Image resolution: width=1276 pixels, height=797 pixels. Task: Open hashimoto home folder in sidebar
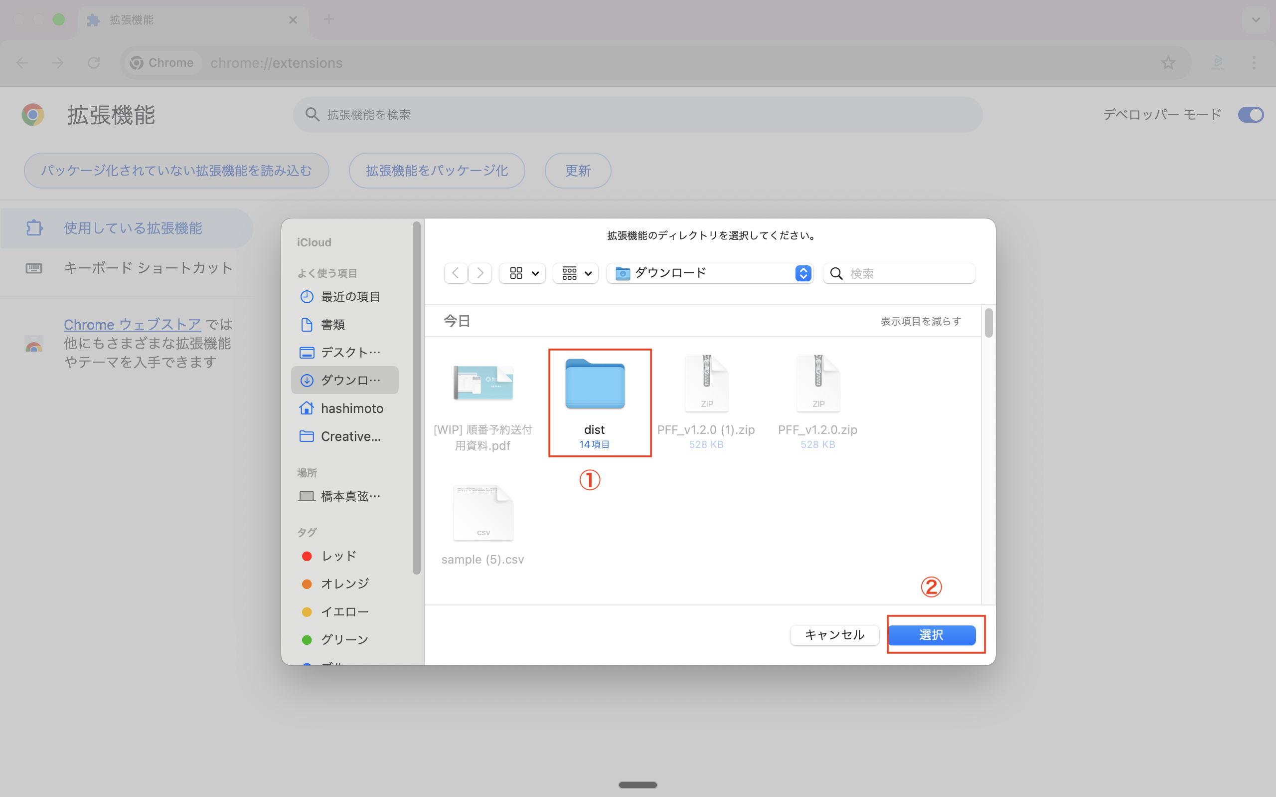tap(351, 408)
